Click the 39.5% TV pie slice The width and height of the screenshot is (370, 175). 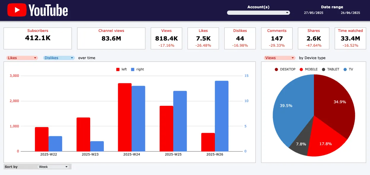coord(289,109)
